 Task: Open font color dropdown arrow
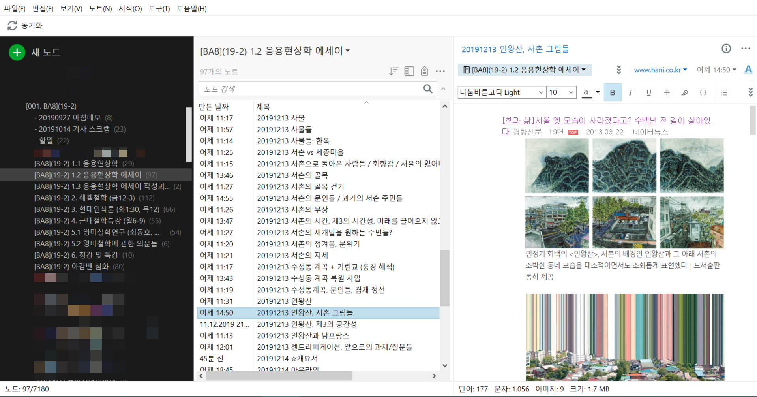(598, 92)
